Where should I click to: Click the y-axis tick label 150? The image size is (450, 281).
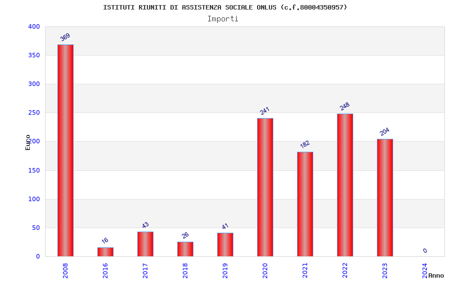point(34,170)
